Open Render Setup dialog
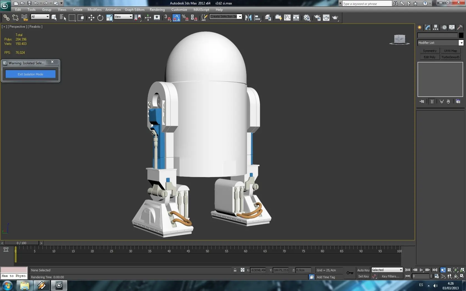 pyautogui.click(x=317, y=18)
